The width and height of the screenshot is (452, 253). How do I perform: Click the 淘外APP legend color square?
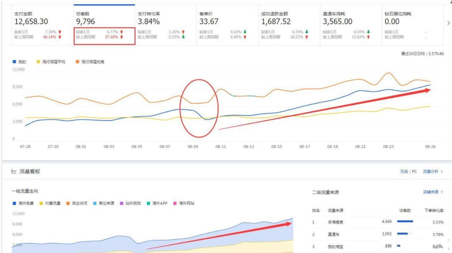tap(148, 203)
